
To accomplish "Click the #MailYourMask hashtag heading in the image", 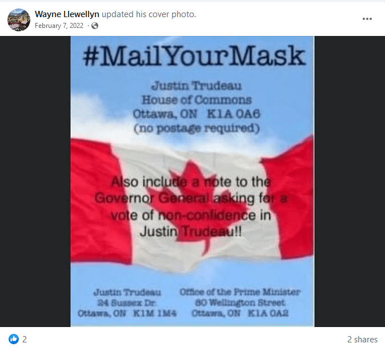I will 194,56.
